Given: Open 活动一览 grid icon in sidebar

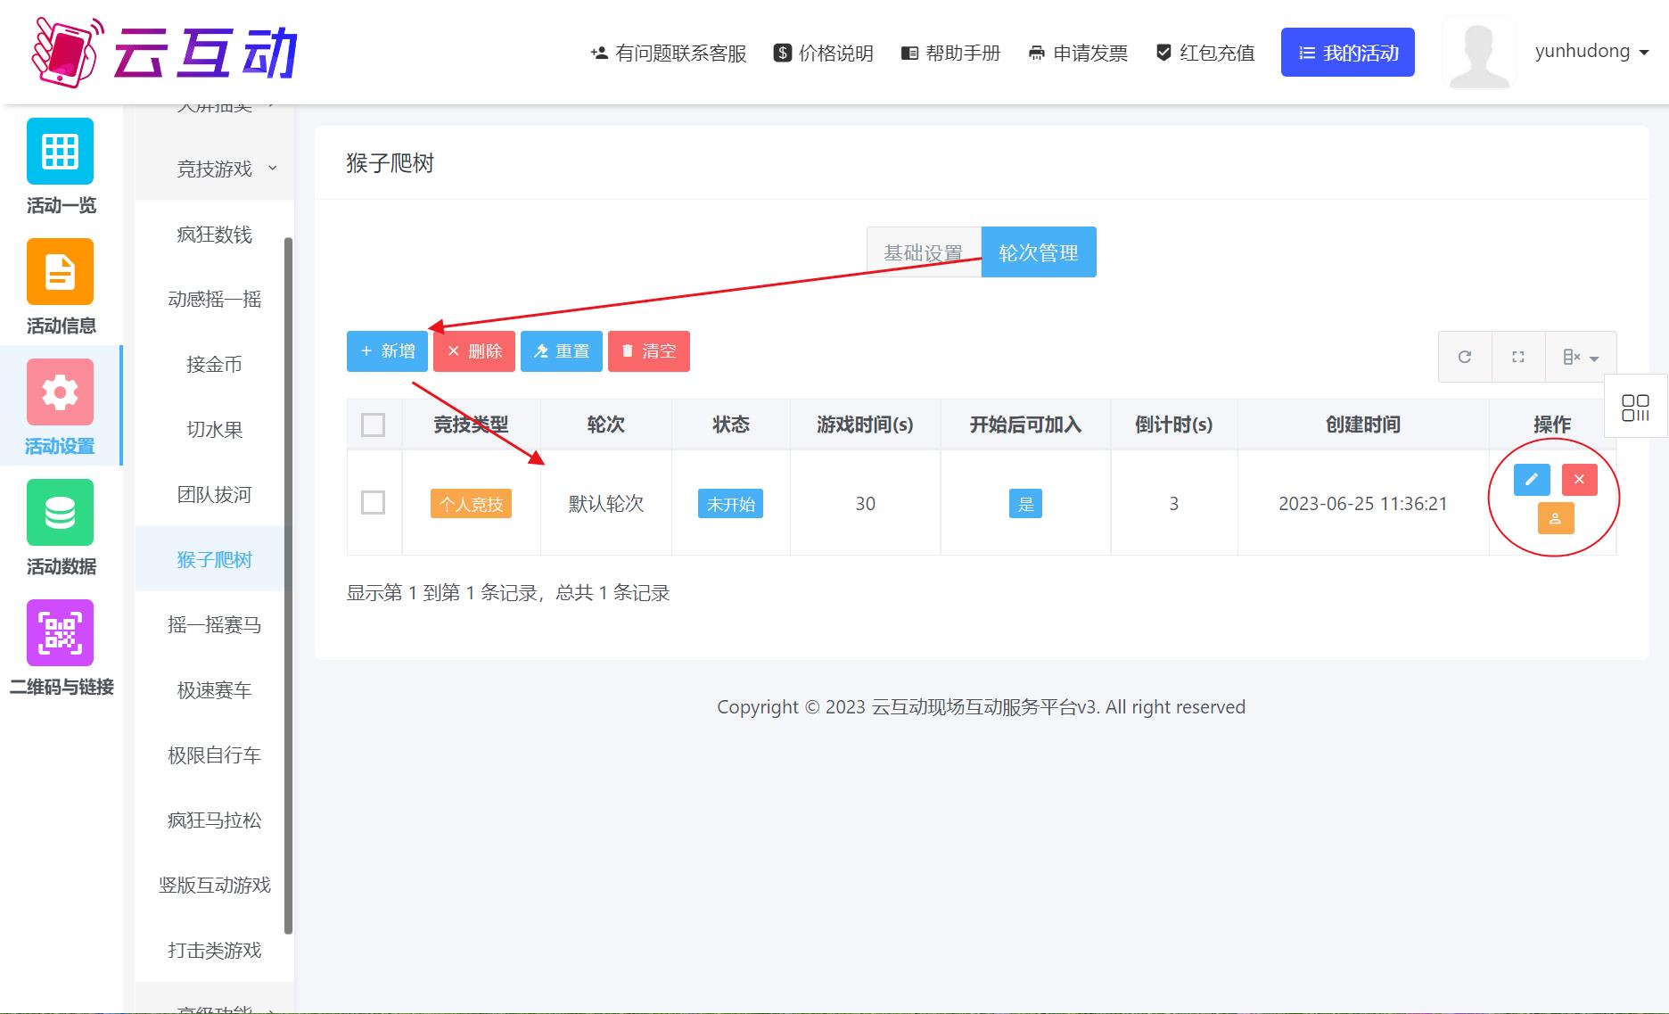Looking at the screenshot, I should pos(60,151).
